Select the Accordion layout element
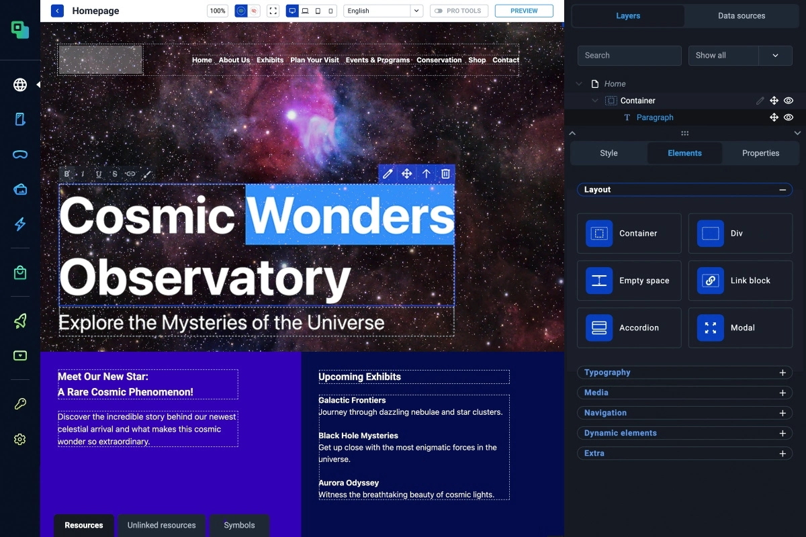The height and width of the screenshot is (537, 806). (x=629, y=328)
